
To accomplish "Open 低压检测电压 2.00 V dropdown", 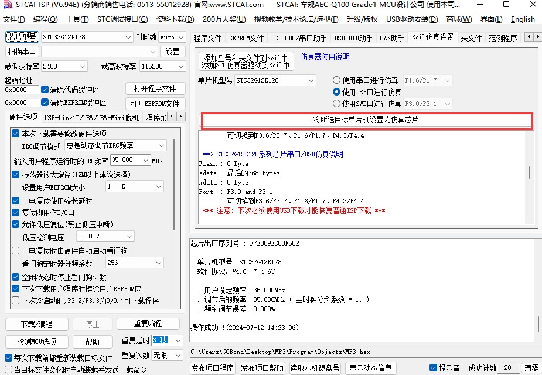I will point(105,236).
